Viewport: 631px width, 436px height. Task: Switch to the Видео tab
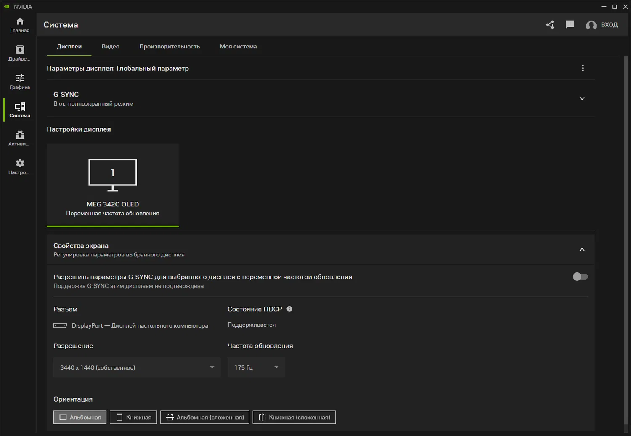point(111,47)
